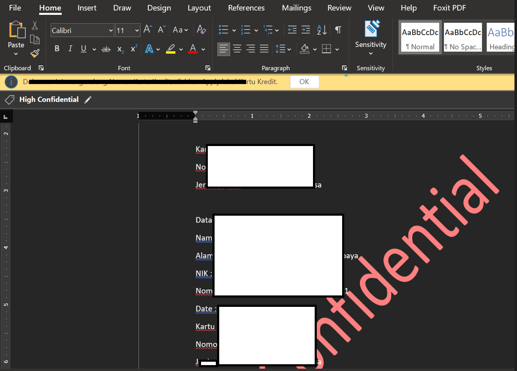Click the info icon in the yellow bar
Viewport: 517px width, 371px height.
(x=11, y=82)
